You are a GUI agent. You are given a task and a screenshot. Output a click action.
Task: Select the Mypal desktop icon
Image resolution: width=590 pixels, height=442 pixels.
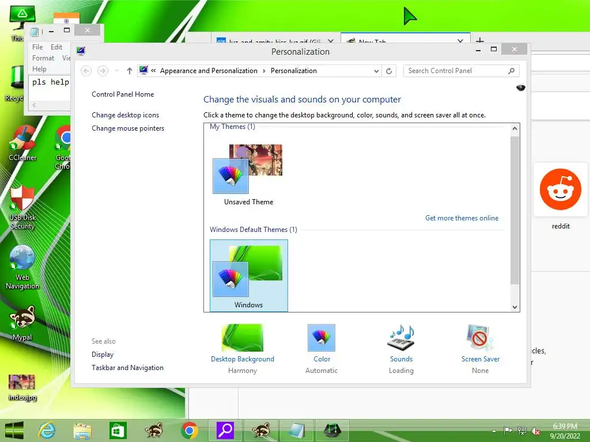(22, 323)
